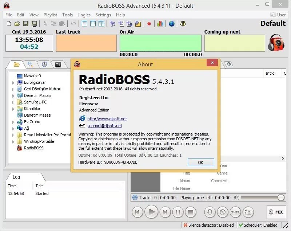Switch to two-column layout icon

(93, 24)
